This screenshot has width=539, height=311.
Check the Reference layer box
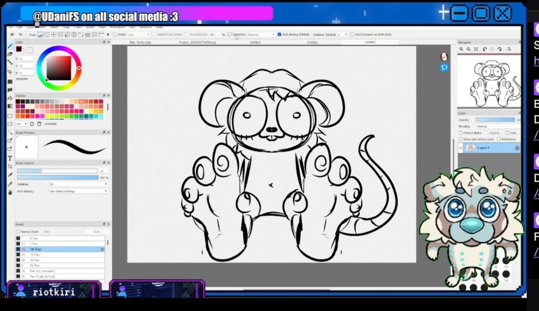[x=499, y=139]
